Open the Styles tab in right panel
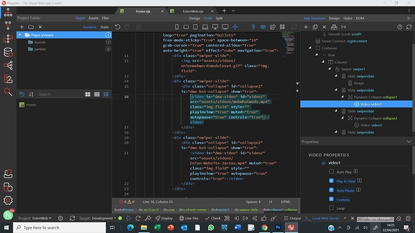This screenshot has width=415, height=233. click(348, 18)
